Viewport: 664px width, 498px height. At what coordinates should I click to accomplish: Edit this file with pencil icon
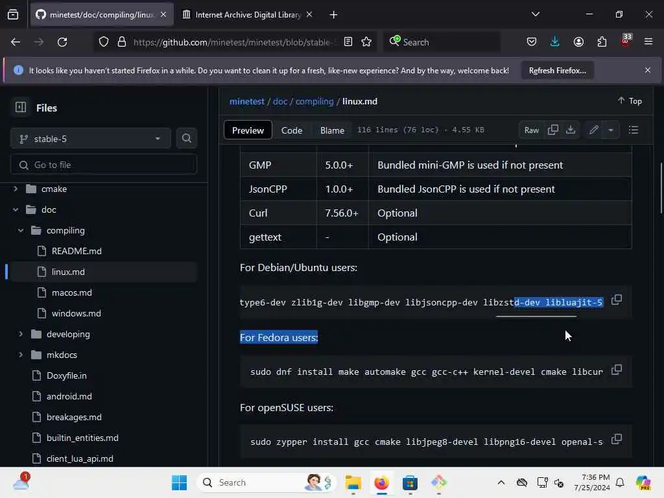point(593,130)
